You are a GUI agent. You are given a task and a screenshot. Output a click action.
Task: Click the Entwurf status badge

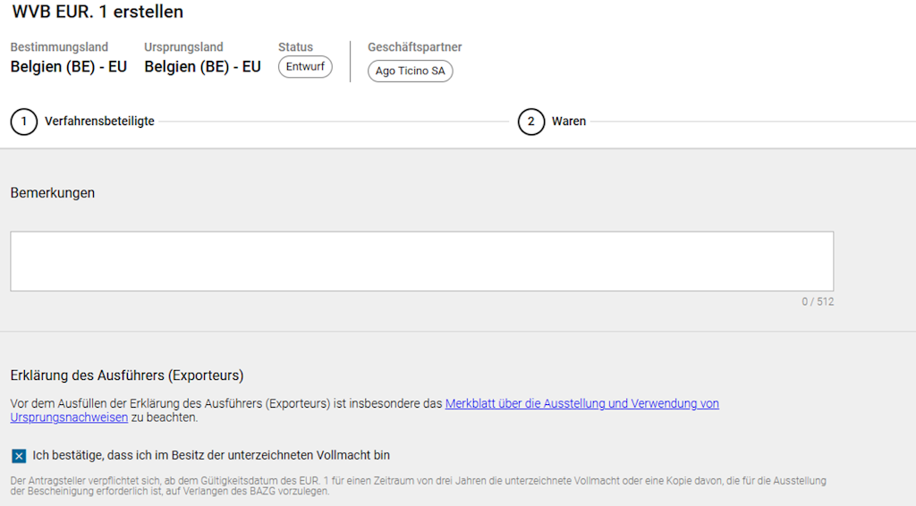pyautogui.click(x=305, y=67)
